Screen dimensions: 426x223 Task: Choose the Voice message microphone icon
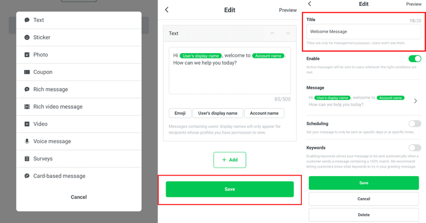tap(27, 141)
